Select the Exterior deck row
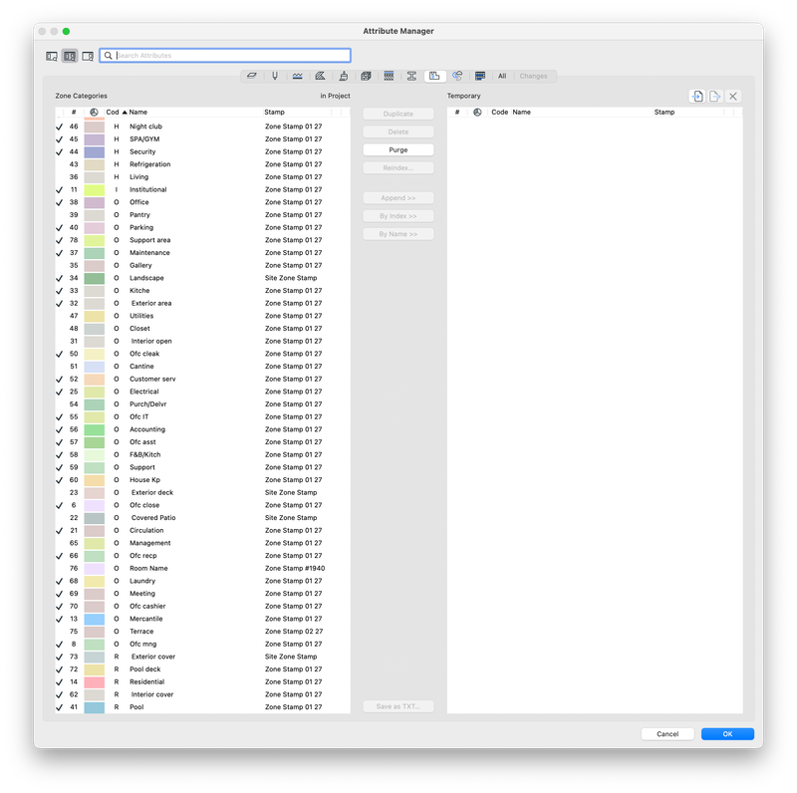 point(203,492)
